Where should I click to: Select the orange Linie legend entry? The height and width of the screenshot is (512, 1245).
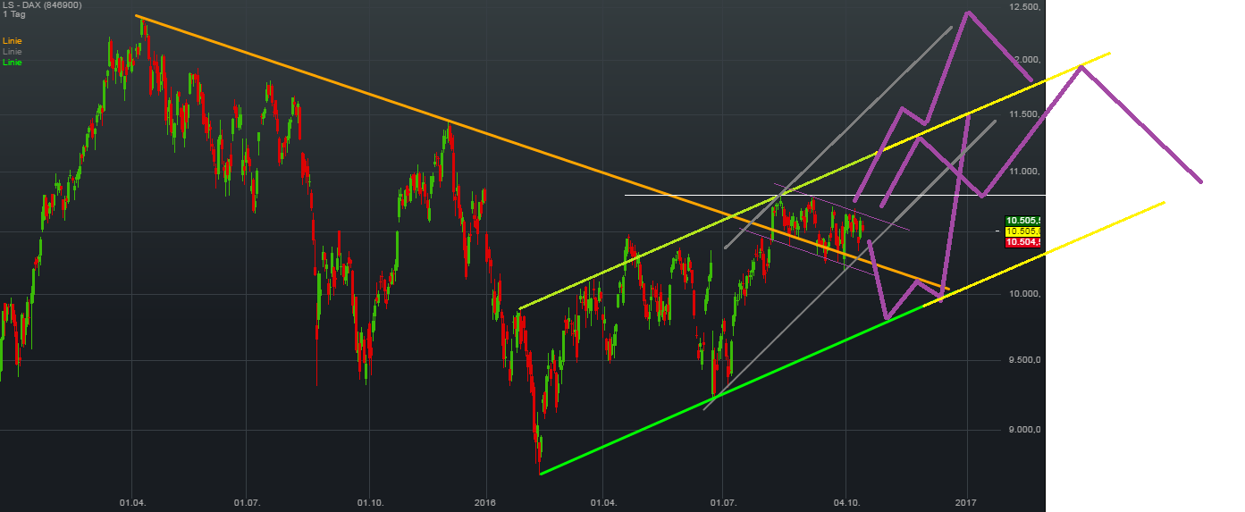[13, 41]
